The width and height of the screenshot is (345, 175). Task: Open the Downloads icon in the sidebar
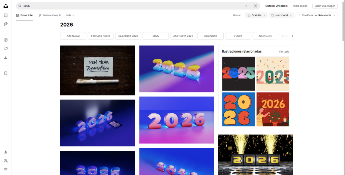tap(6, 57)
